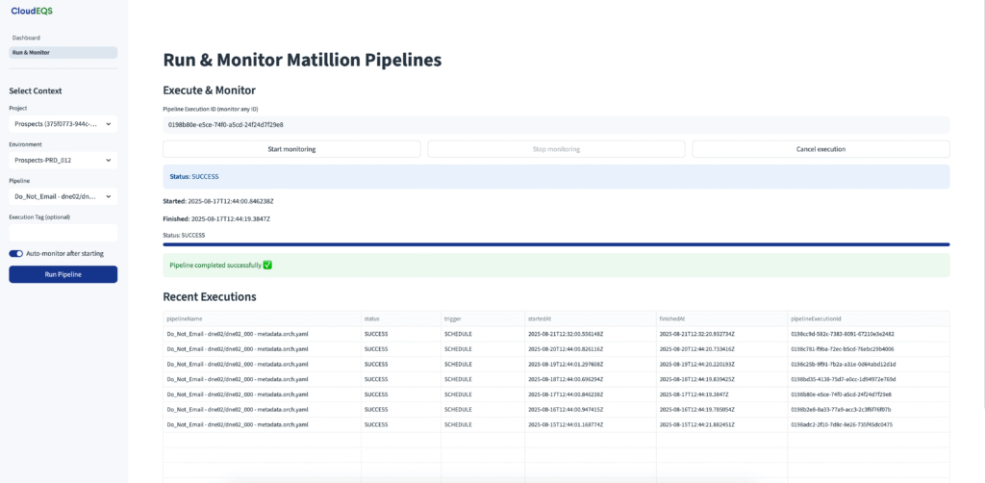
Task: Click startedAt 2025-08-16T12:44:00 cell
Action: point(591,410)
